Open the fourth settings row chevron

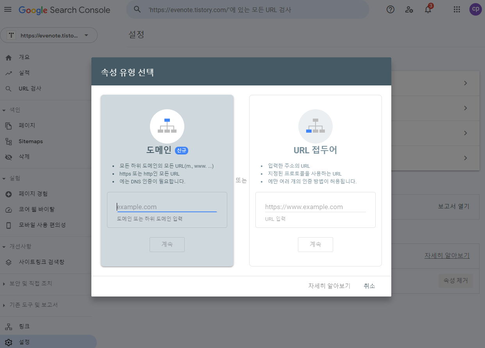465,158
